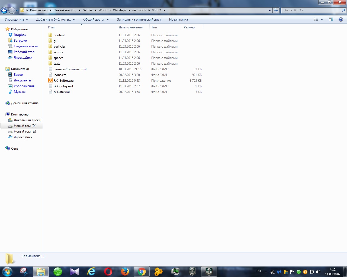Open Яндекс.Диск under Избранное
Image resolution: width=347 pixels, height=277 pixels.
click(23, 58)
